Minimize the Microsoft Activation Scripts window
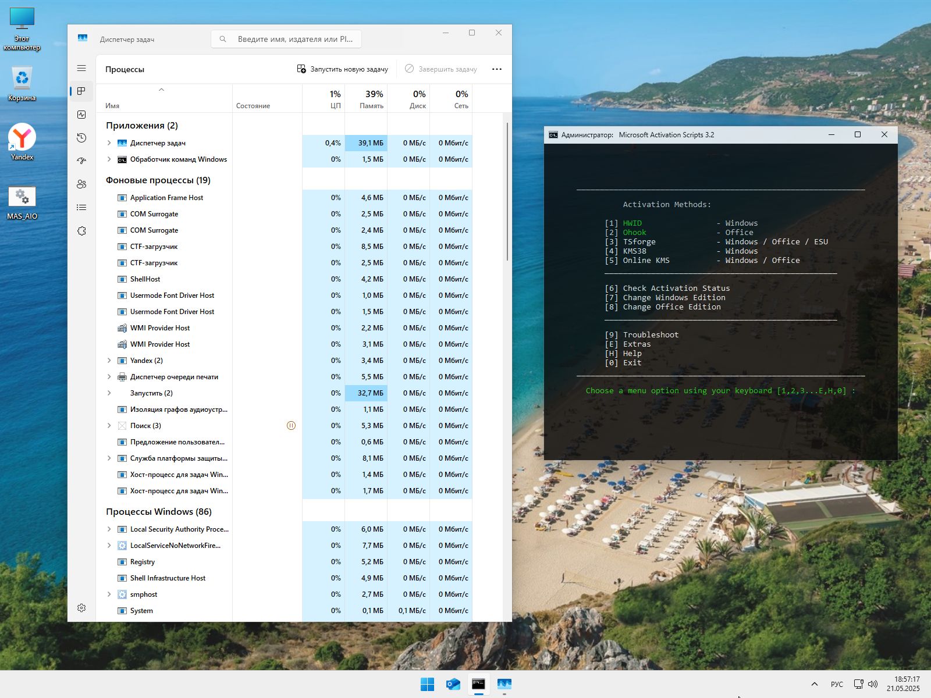Image resolution: width=931 pixels, height=698 pixels. [x=831, y=134]
